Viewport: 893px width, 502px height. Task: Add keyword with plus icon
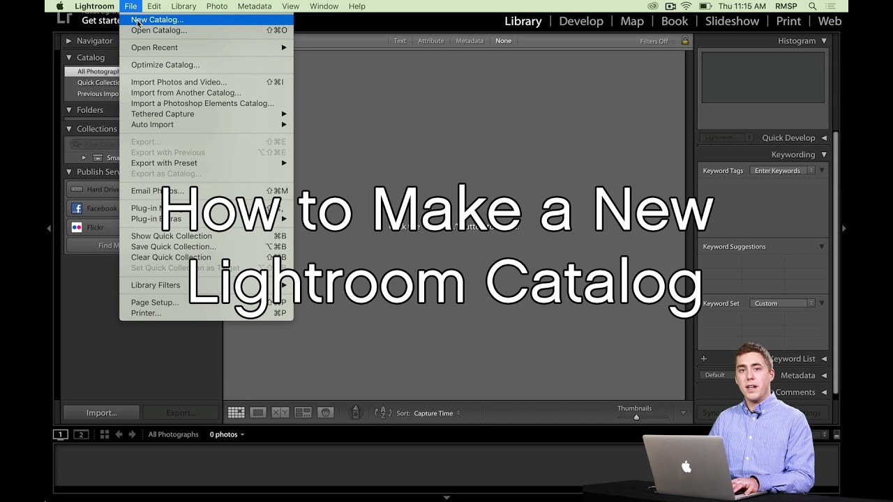(703, 358)
